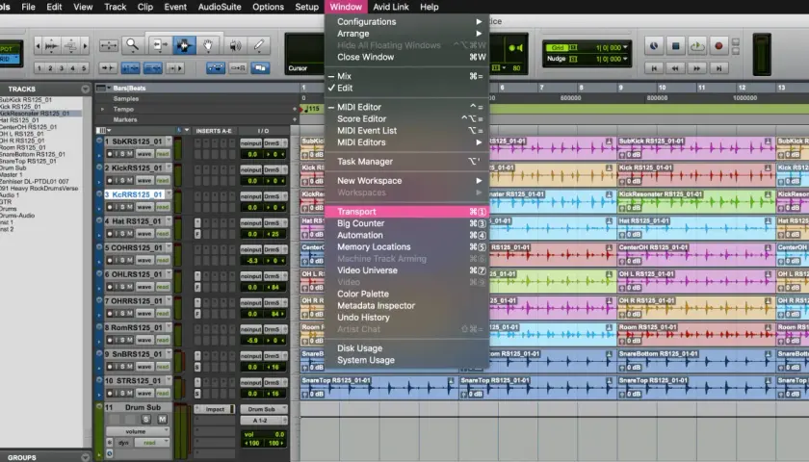Open GROUPS list options menu
This screenshot has height=462, width=809.
click(x=85, y=457)
